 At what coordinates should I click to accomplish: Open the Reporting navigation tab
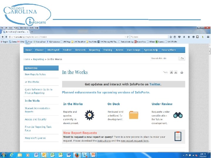click(x=94, y=50)
